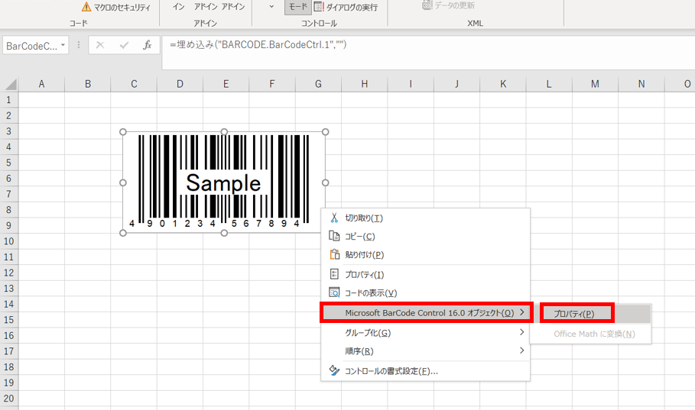This screenshot has height=410, width=695.
Task: Click the Format Control paint icon
Action: [334, 370]
